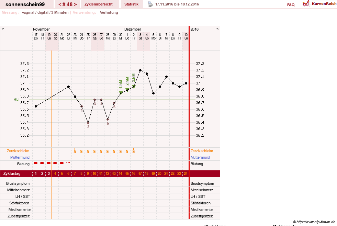The height and width of the screenshot is (226, 337).
Task: Click the Zyklustag row header
Action: (x=12, y=173)
